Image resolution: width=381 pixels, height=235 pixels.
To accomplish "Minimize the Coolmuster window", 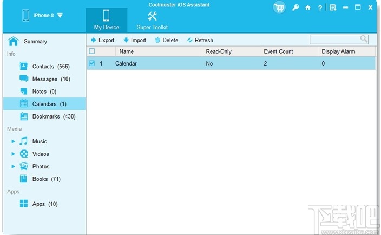I will pyautogui.click(x=345, y=8).
